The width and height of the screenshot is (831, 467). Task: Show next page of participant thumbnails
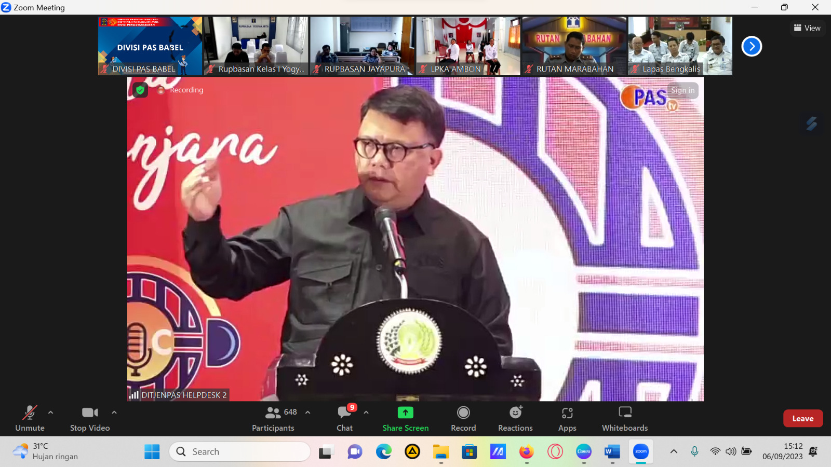point(751,46)
